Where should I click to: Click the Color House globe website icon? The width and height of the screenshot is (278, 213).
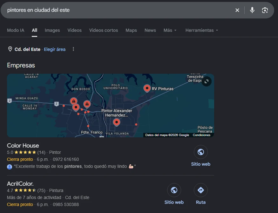click(201, 152)
